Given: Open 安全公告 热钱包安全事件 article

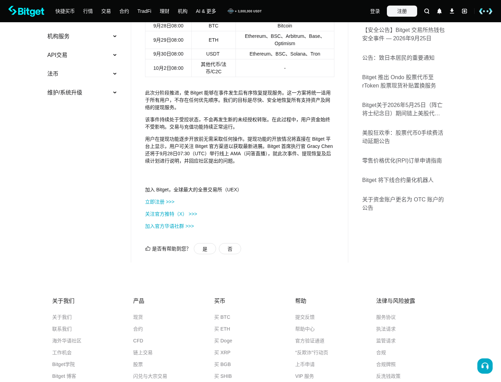Looking at the screenshot, I should click(404, 34).
